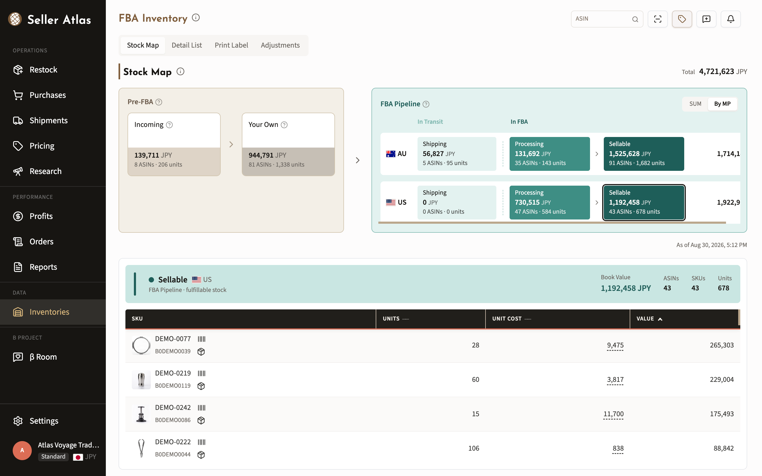Open notifications bell icon
The image size is (762, 476).
[731, 19]
